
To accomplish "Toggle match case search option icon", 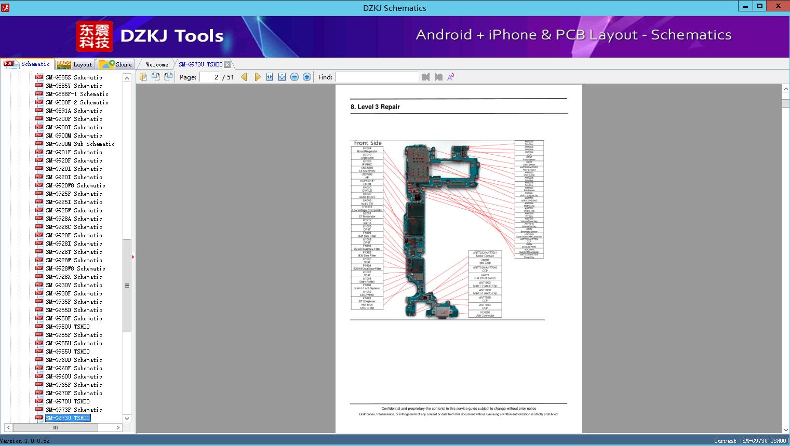I will point(451,77).
